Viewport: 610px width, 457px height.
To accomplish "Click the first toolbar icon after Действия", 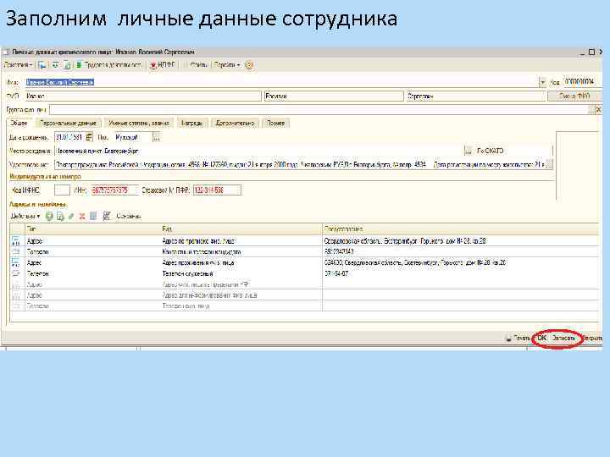I will tap(42, 65).
